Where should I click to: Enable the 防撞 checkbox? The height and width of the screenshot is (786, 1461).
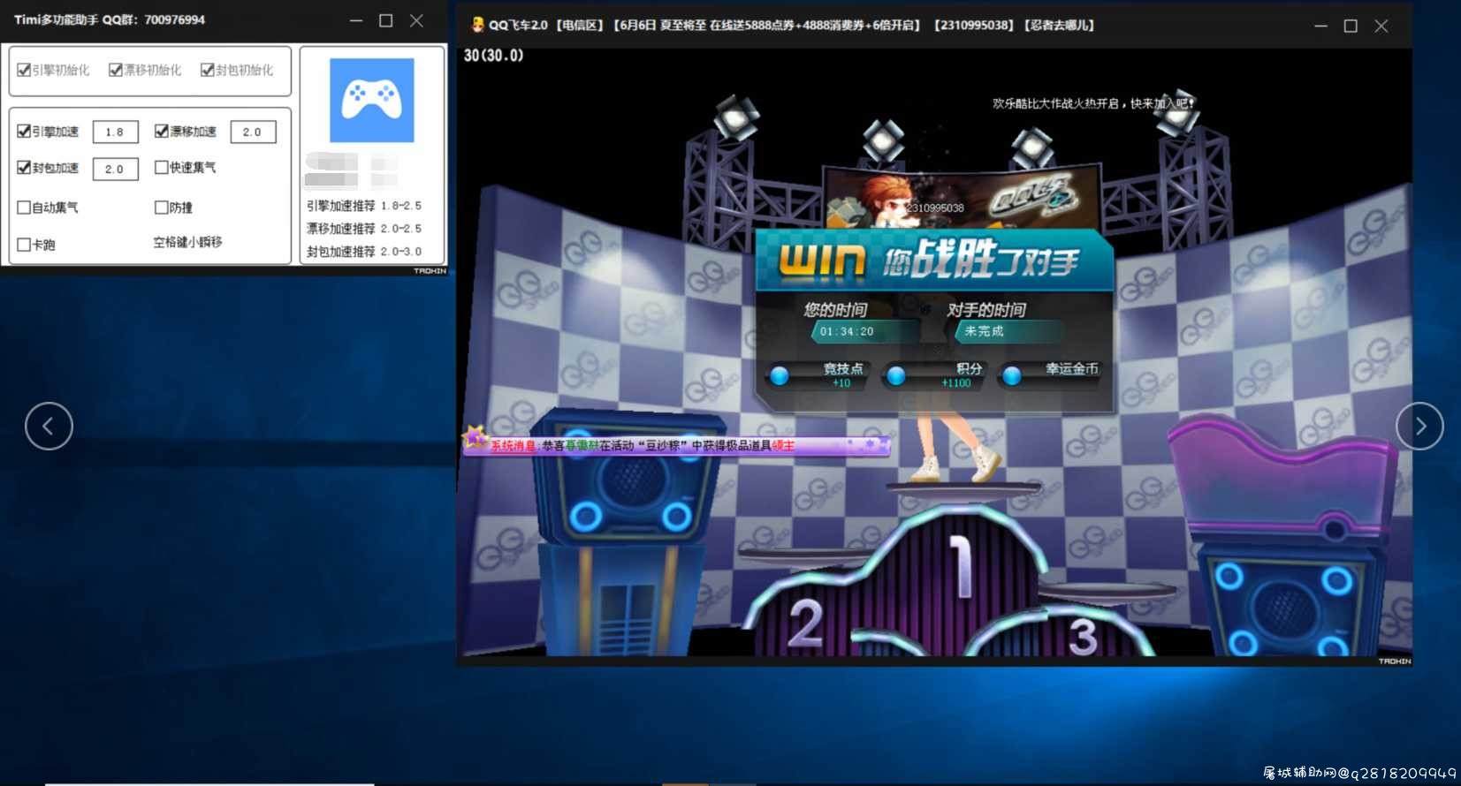pyautogui.click(x=161, y=208)
